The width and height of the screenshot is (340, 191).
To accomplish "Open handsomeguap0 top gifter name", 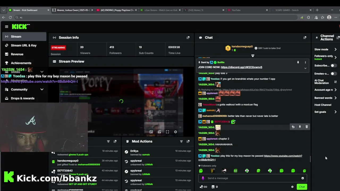I will point(242,46).
